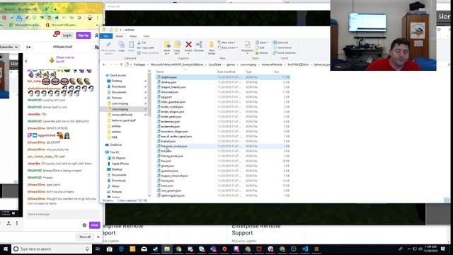Click Pin to Quick access icon

pos(108,45)
